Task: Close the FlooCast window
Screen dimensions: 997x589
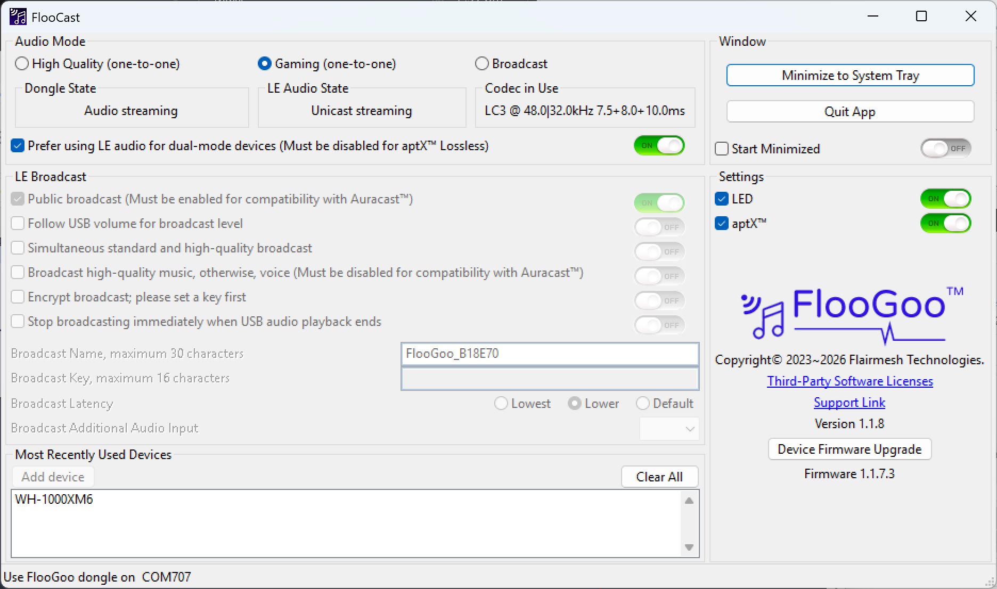Action: pos(971,17)
